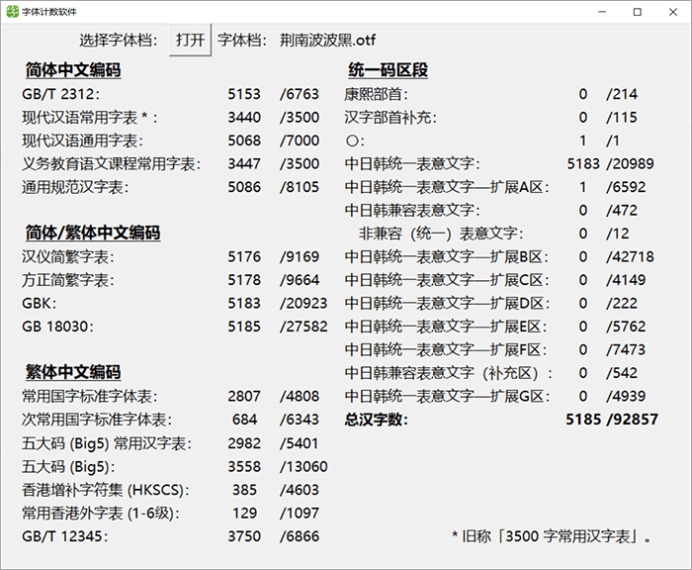Click the 打开 button to open font file

pyautogui.click(x=190, y=40)
